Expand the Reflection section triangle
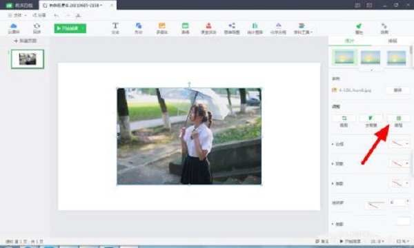 click(333, 183)
